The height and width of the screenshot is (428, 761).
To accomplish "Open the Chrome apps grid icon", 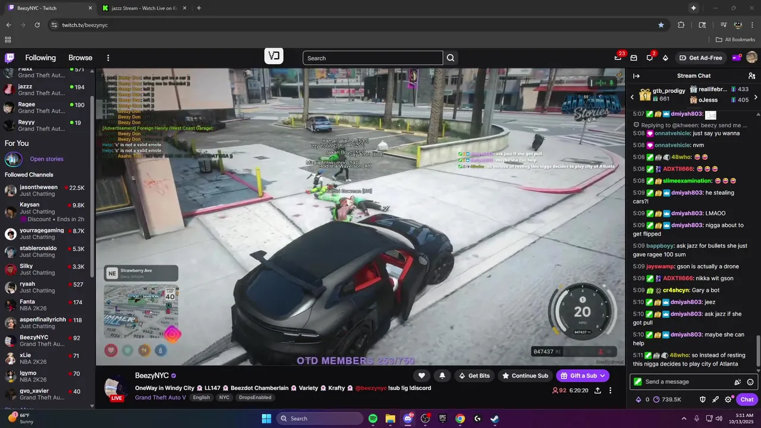I will pos(8,40).
